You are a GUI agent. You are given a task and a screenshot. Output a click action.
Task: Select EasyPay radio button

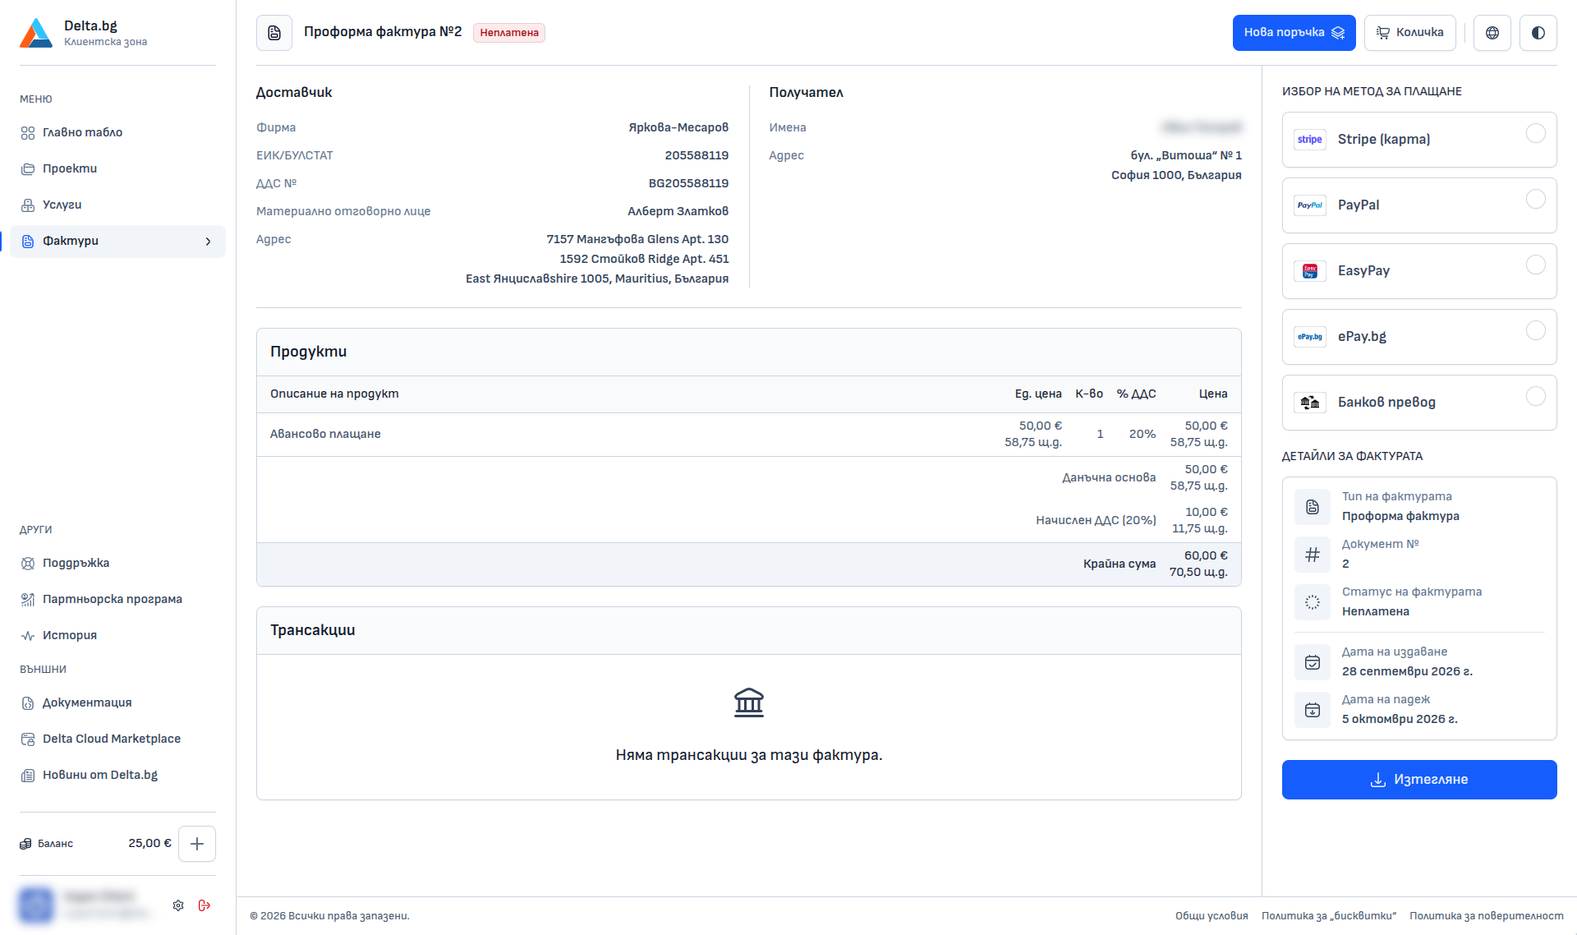1536,265
